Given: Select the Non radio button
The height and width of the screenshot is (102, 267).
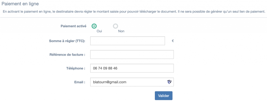Looking at the screenshot, I should point(116,26).
